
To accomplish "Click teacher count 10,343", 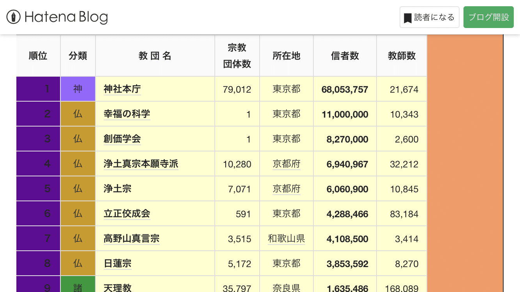I will point(404,114).
